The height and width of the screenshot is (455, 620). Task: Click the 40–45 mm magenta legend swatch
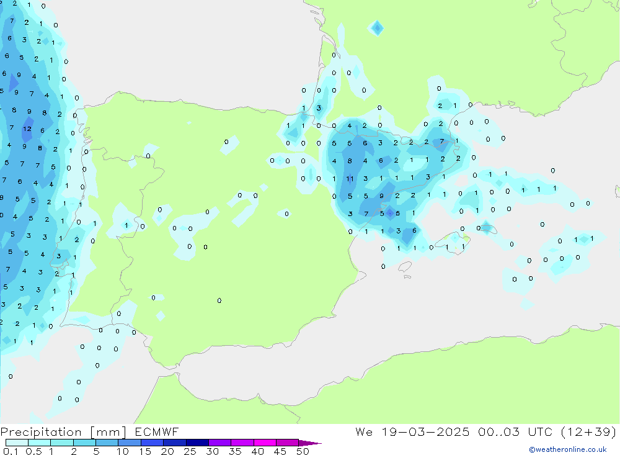coord(265,443)
